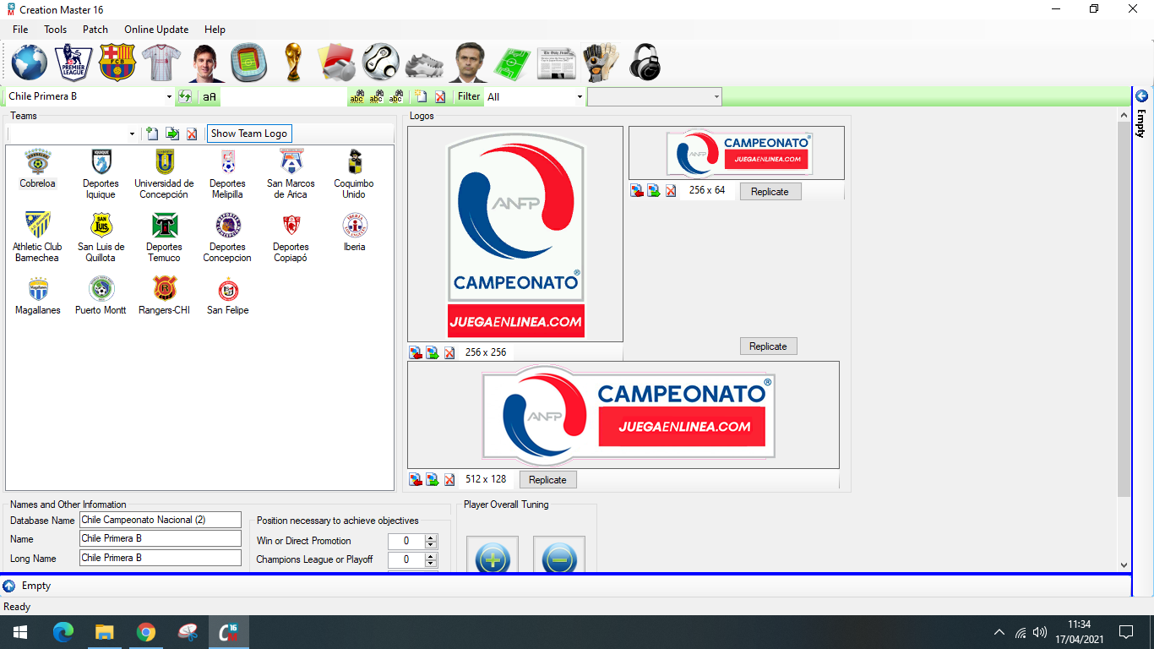Click the Database Name input field

(161, 520)
